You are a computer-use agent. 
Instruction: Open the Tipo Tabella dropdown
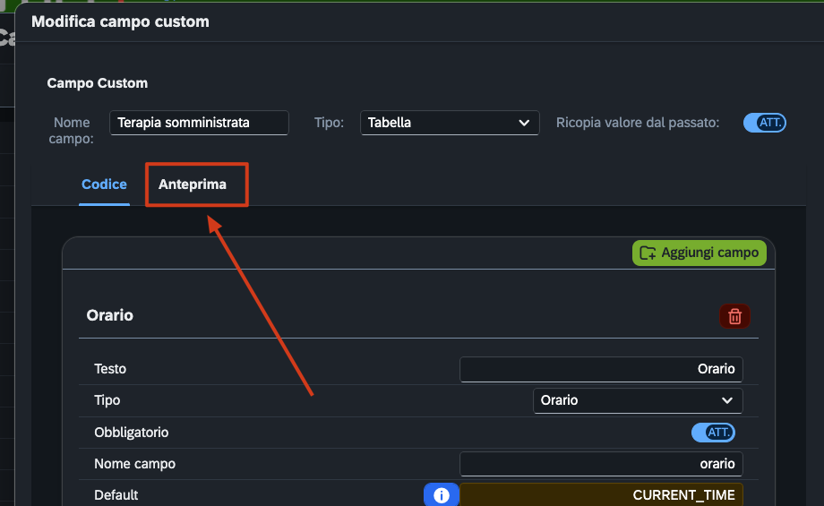[450, 123]
